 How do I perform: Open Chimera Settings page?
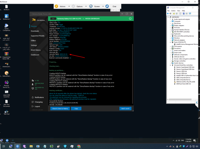[x=34, y=45]
